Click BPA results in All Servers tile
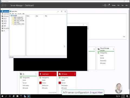Viewport: 130px width, 98px height. [64, 88]
